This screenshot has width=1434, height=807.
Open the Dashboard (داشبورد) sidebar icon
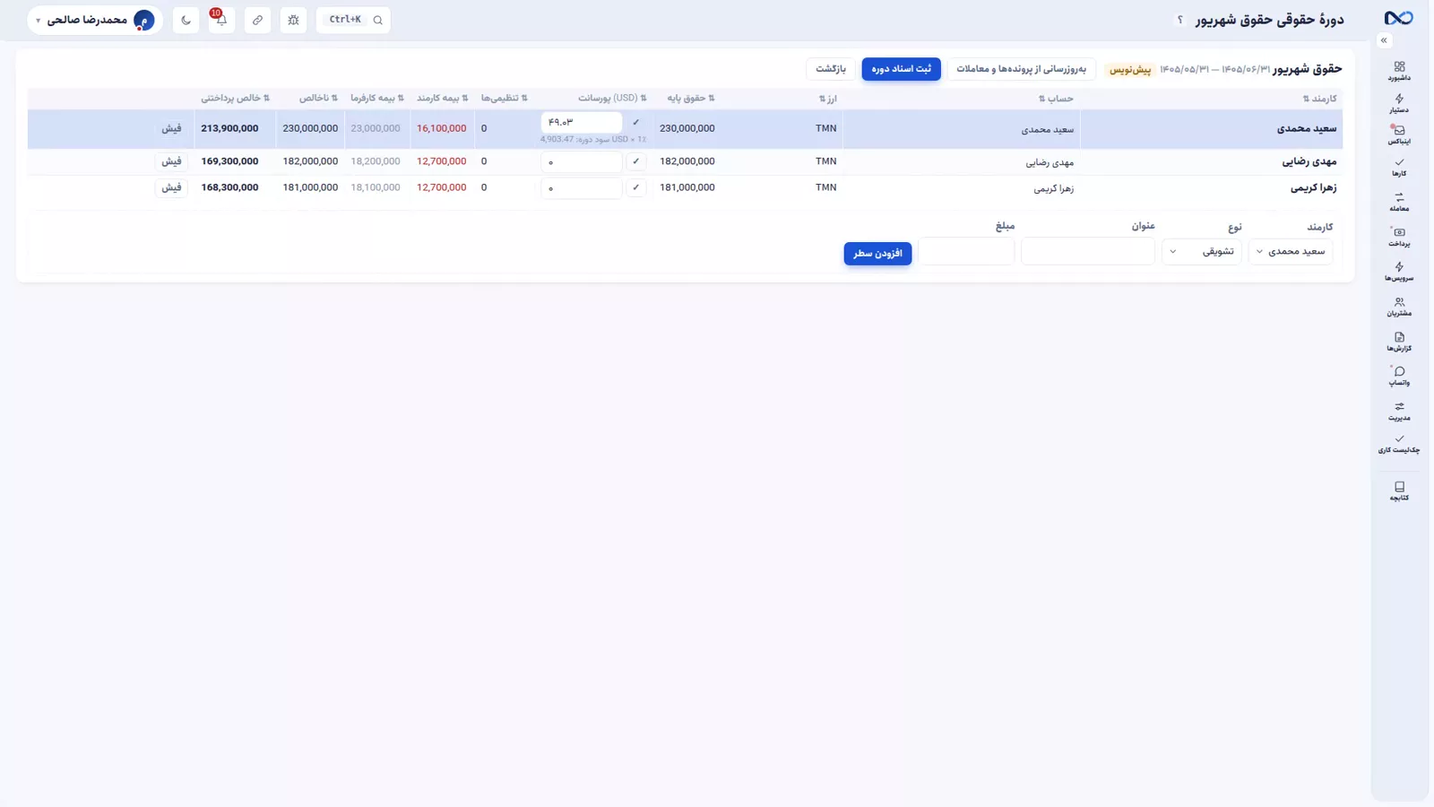(x=1399, y=71)
